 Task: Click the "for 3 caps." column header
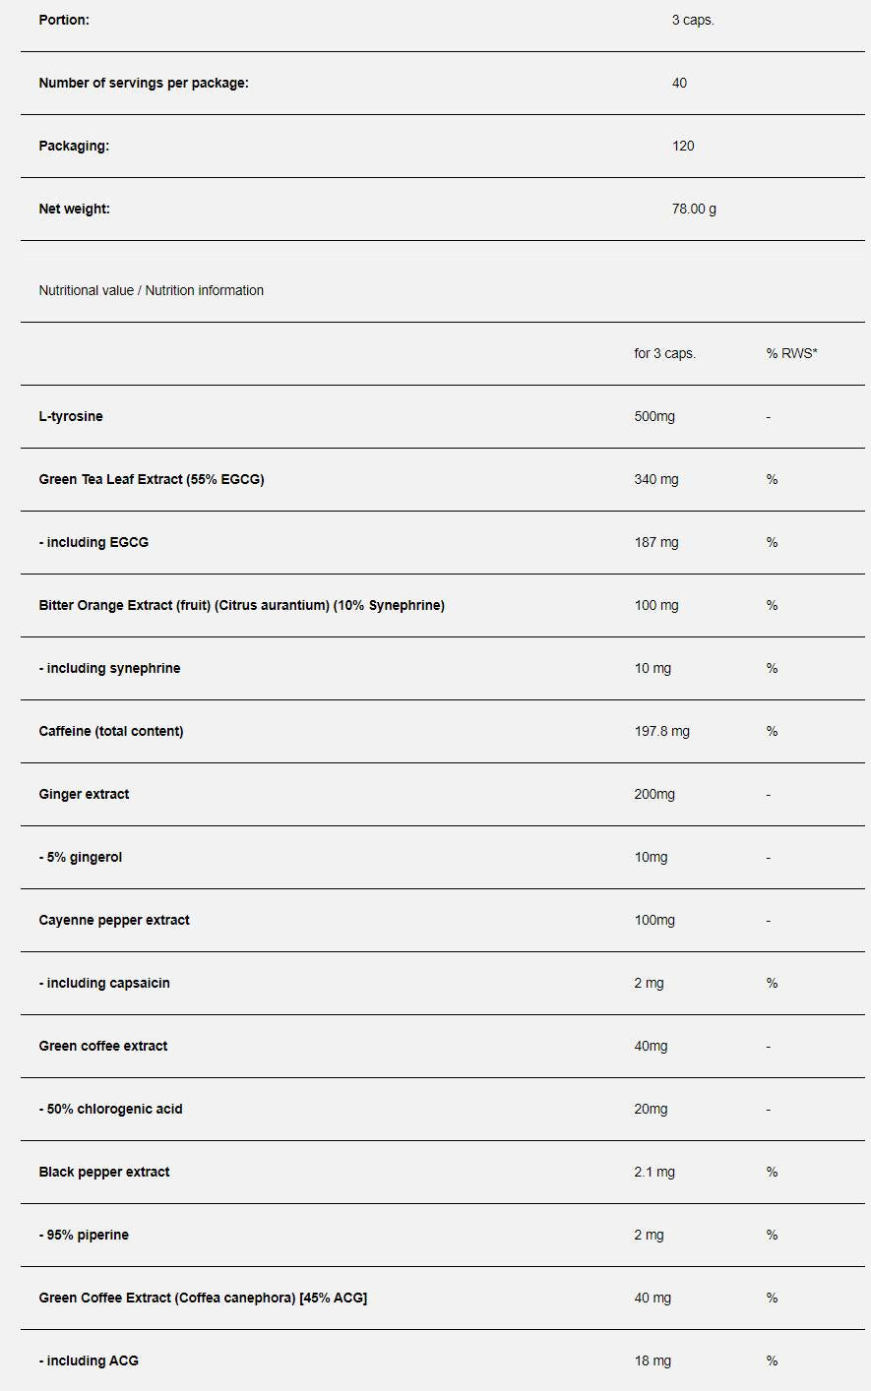664,353
